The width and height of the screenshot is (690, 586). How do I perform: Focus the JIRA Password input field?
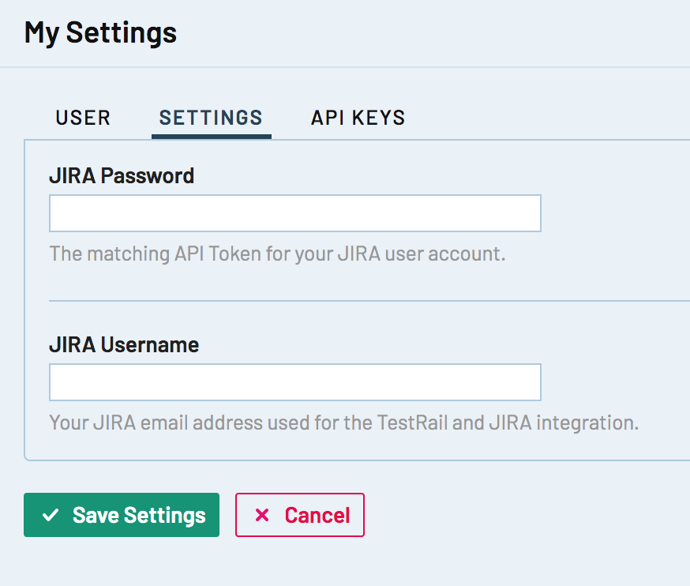294,213
